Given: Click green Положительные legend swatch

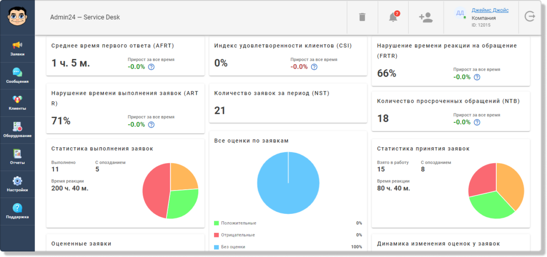Looking at the screenshot, I should pos(216,223).
